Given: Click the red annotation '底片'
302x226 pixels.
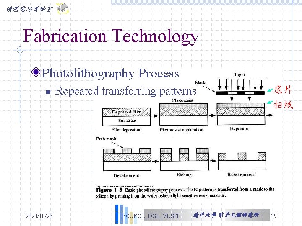Looking at the screenshot, I should tap(282, 90).
